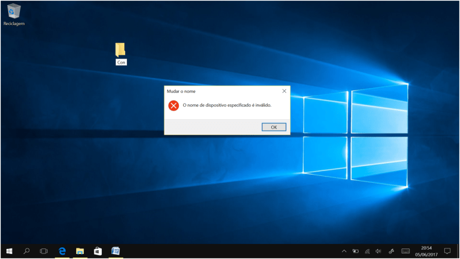Select the Con folder on the desktop
The image size is (460, 259).
121,50
